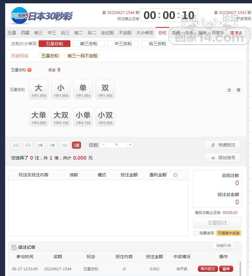This screenshot has height=276, width=252.
Task: Select the 小单 bet option
Action: point(83,117)
